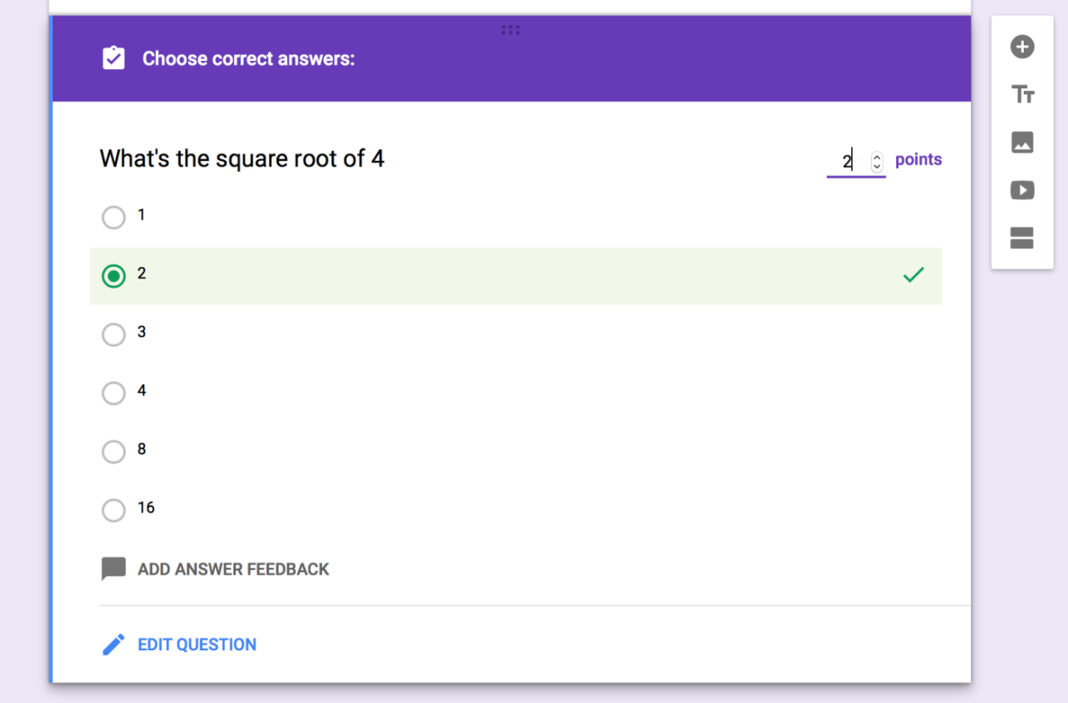Click the speech bubble feedback icon
The width and height of the screenshot is (1068, 703).
(113, 568)
